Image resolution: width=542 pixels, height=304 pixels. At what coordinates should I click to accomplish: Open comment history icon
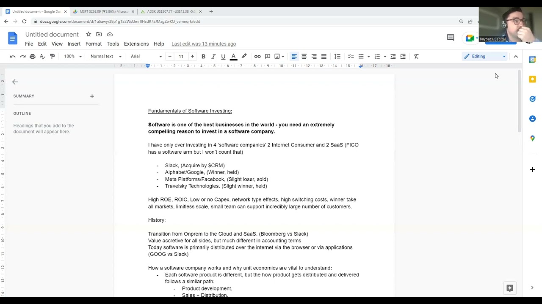[x=451, y=38]
